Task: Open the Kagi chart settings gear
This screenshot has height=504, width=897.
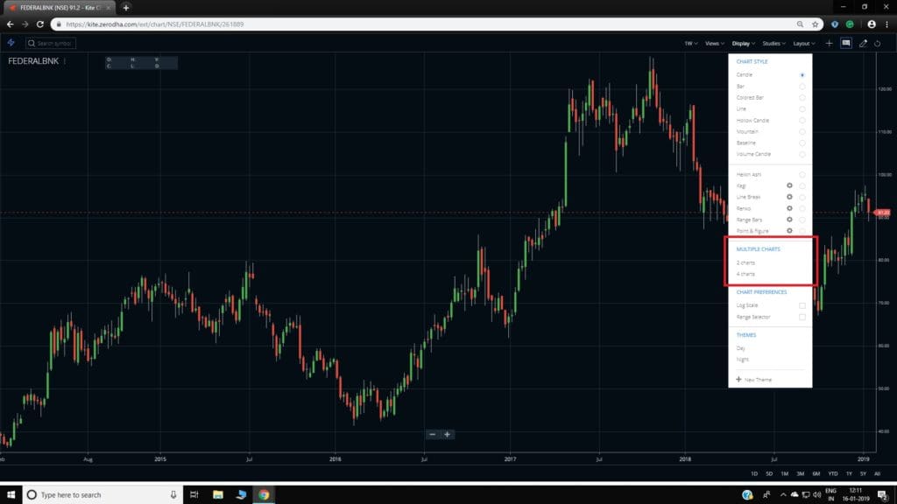Action: point(789,185)
